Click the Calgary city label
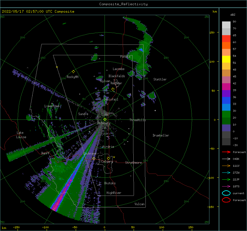Screen dimensions: 247x231 click(x=107, y=162)
